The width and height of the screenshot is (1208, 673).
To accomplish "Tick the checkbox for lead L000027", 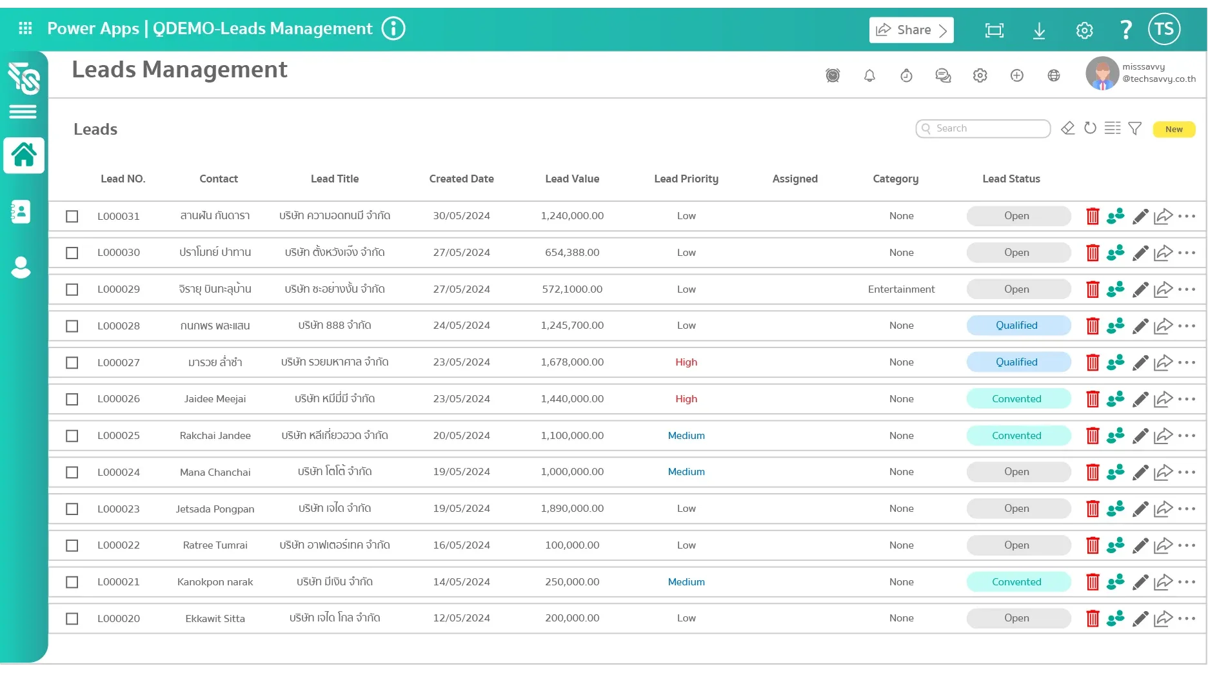I will point(72,363).
